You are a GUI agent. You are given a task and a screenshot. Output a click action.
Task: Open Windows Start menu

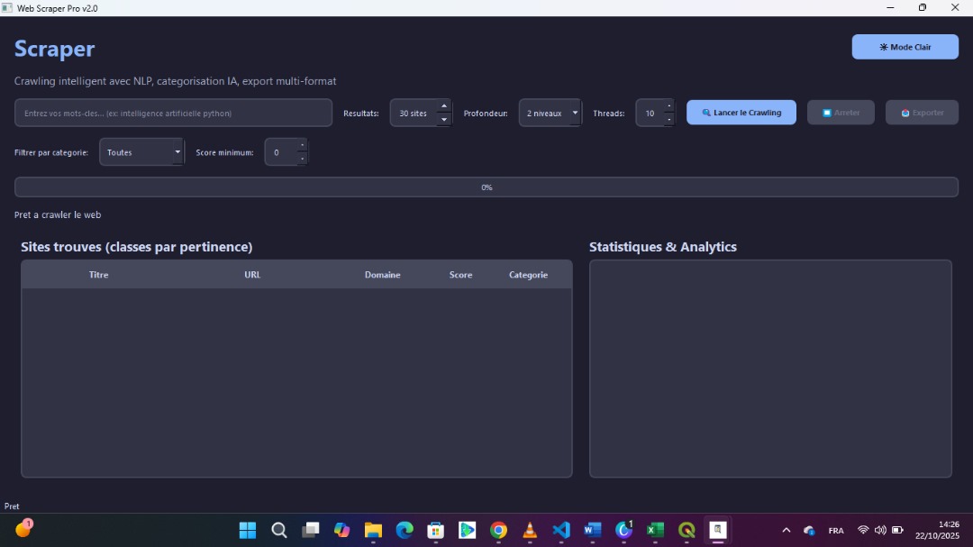pos(248,530)
